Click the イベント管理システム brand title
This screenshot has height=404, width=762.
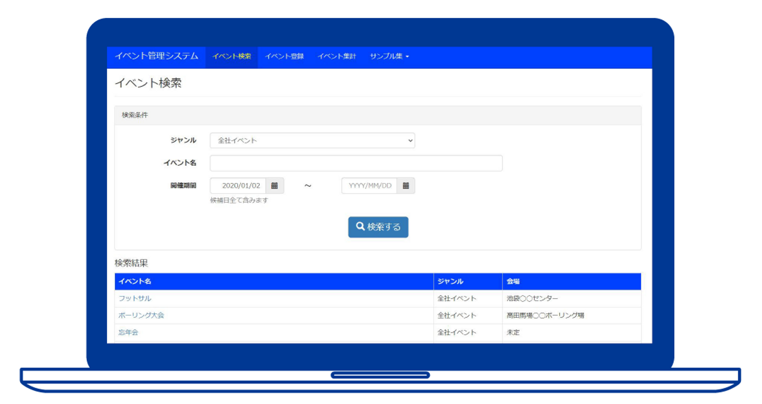coord(157,56)
